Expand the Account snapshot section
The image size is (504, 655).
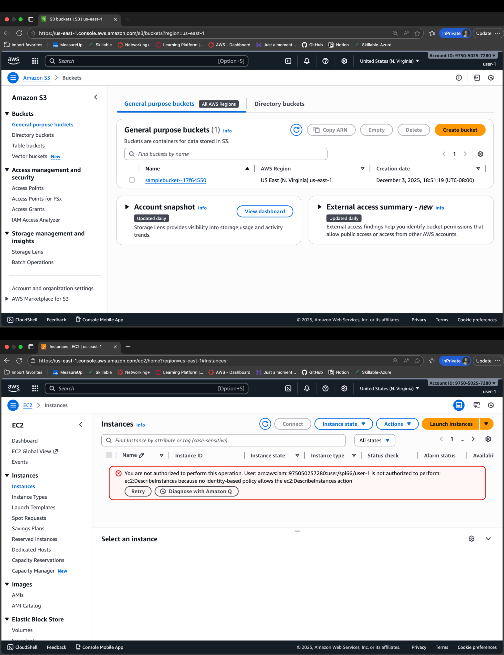[127, 207]
